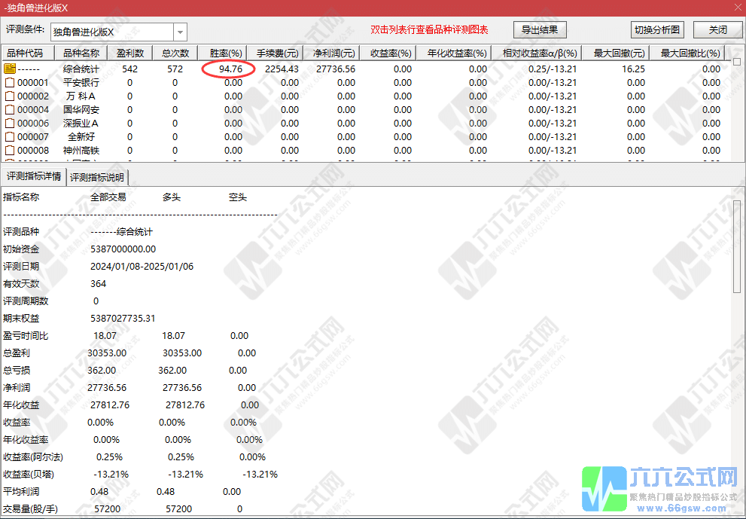Click the orange folder icon beside 综合统计
This screenshot has height=519, width=746.
(x=9, y=69)
